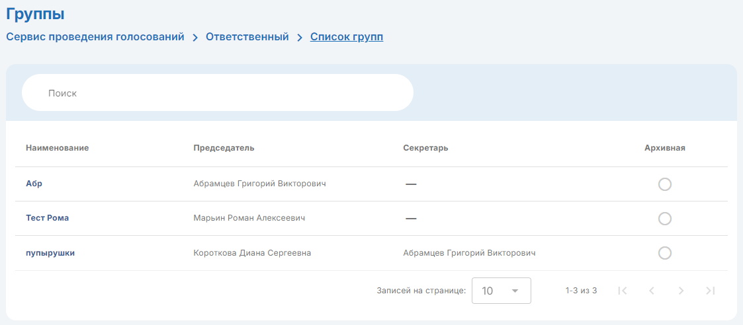Toggle archive radio for Абр group
The height and width of the screenshot is (325, 743).
(665, 184)
